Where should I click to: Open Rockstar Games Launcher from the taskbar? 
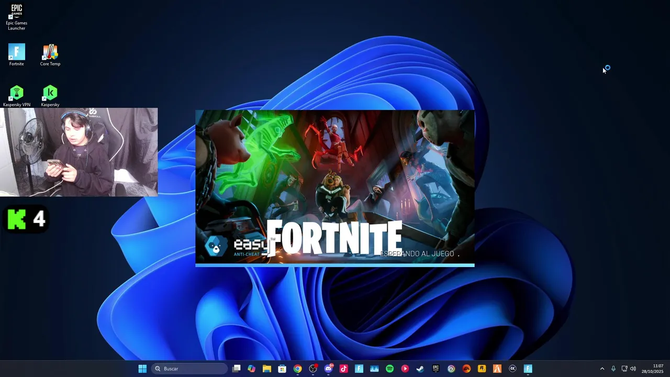pos(482,369)
